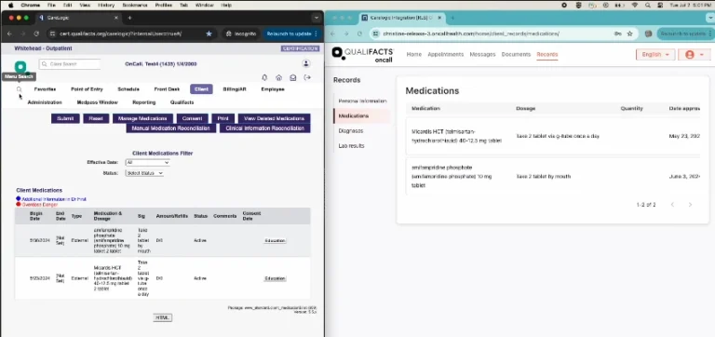Click the home icon in CareLogic header

pyautogui.click(x=278, y=77)
